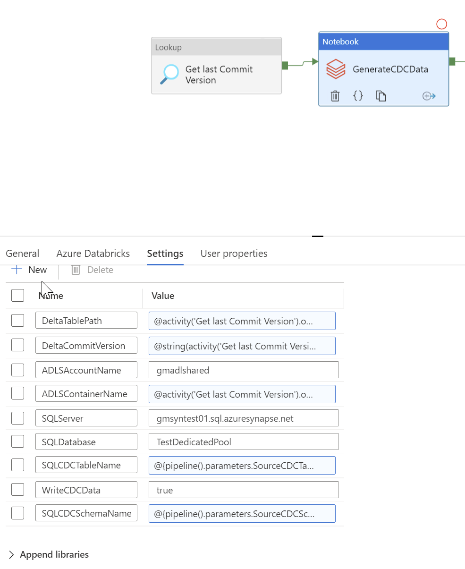Open the Azure Databricks tab
The height and width of the screenshot is (569, 465).
click(93, 254)
